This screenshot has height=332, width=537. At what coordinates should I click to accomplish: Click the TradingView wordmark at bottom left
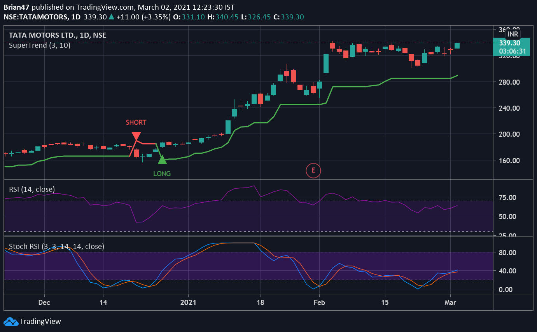[40, 322]
